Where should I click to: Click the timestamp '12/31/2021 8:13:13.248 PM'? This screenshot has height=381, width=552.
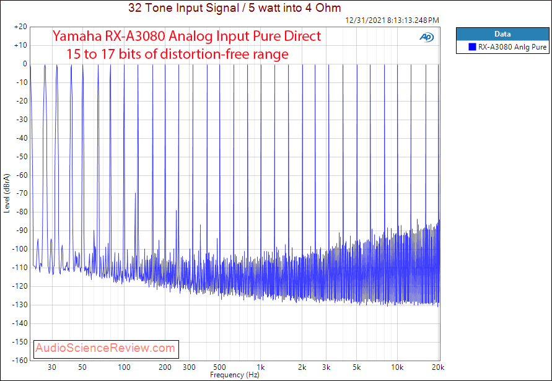[x=392, y=20]
